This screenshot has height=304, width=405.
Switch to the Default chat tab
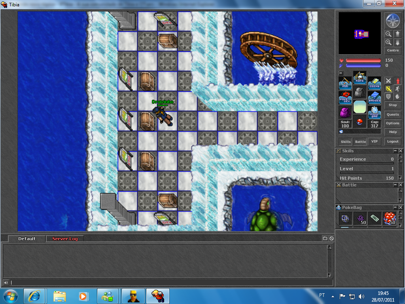coord(27,239)
